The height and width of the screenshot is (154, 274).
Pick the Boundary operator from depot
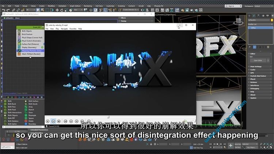[x=32, y=124]
